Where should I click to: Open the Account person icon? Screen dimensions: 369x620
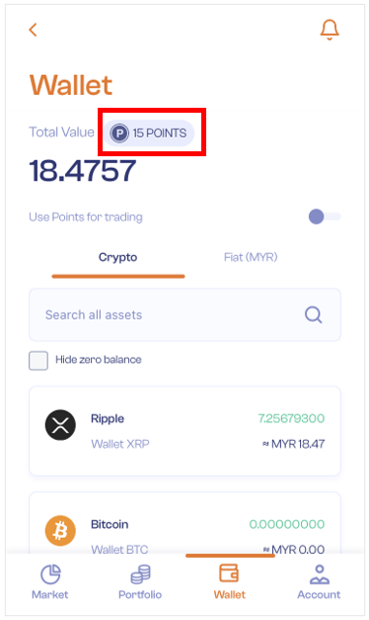pos(320,575)
